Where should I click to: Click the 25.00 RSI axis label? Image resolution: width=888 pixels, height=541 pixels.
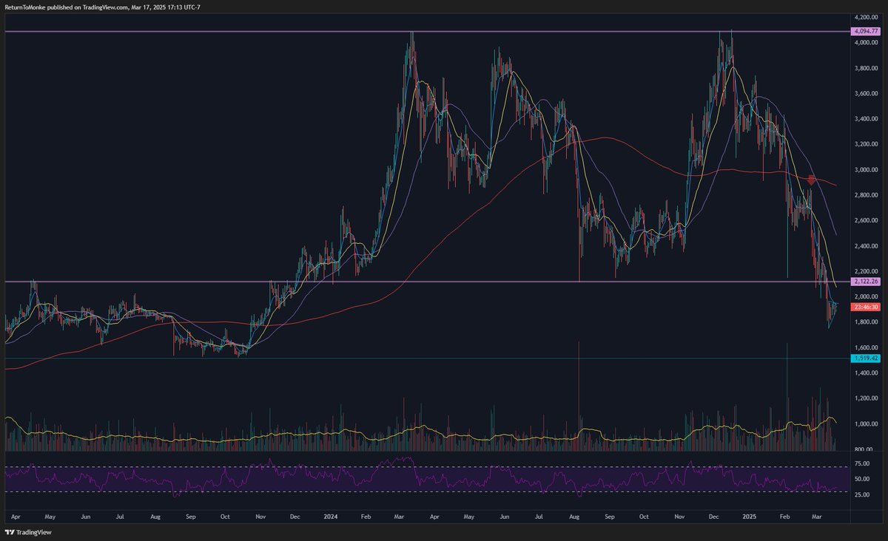[x=861, y=494]
